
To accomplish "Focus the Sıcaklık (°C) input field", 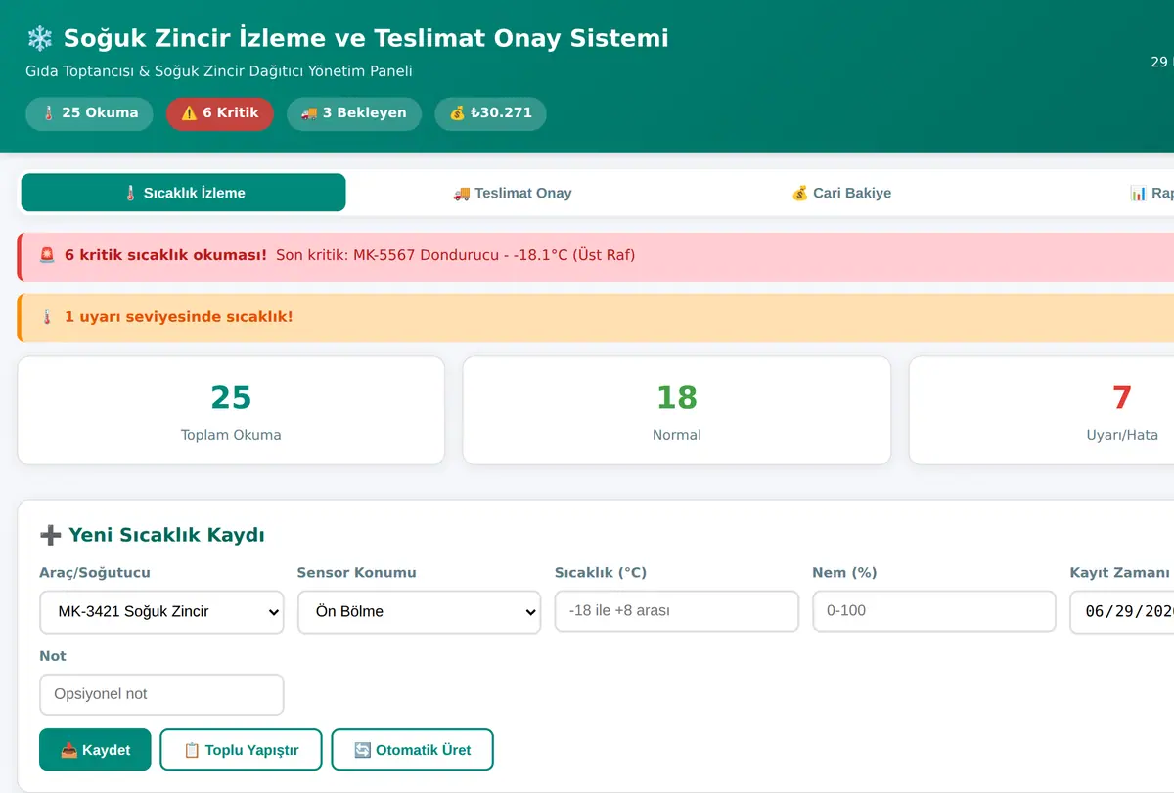I will point(677,611).
